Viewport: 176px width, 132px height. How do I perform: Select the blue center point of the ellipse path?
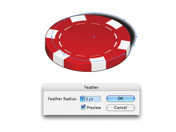(94, 37)
